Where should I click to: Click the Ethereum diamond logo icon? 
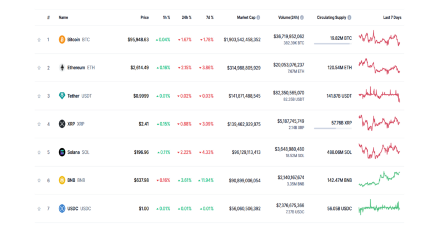[62, 68]
